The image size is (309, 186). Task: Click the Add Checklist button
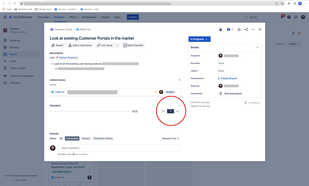click(133, 45)
